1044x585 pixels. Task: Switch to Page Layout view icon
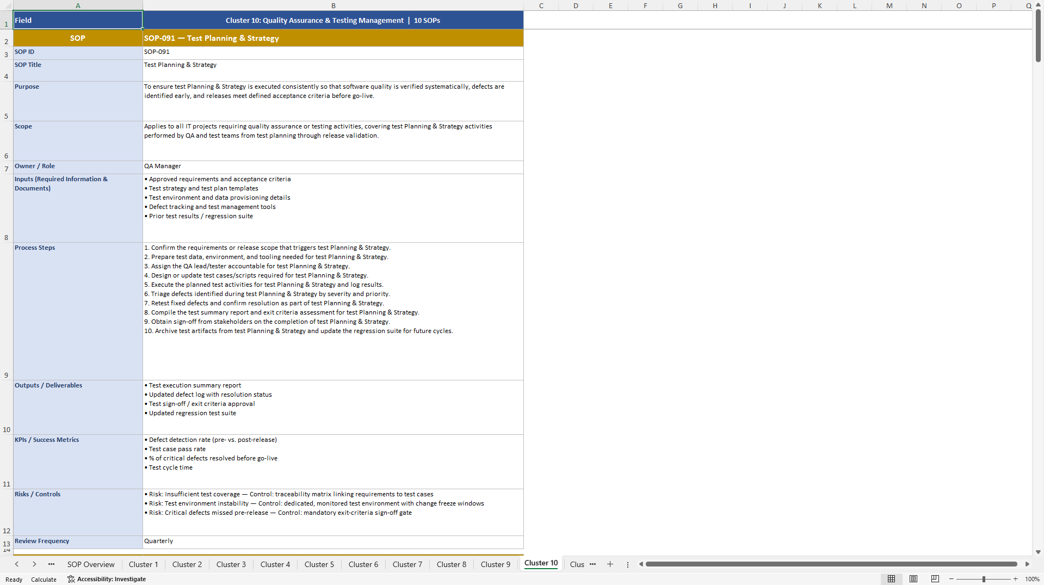[x=913, y=579]
